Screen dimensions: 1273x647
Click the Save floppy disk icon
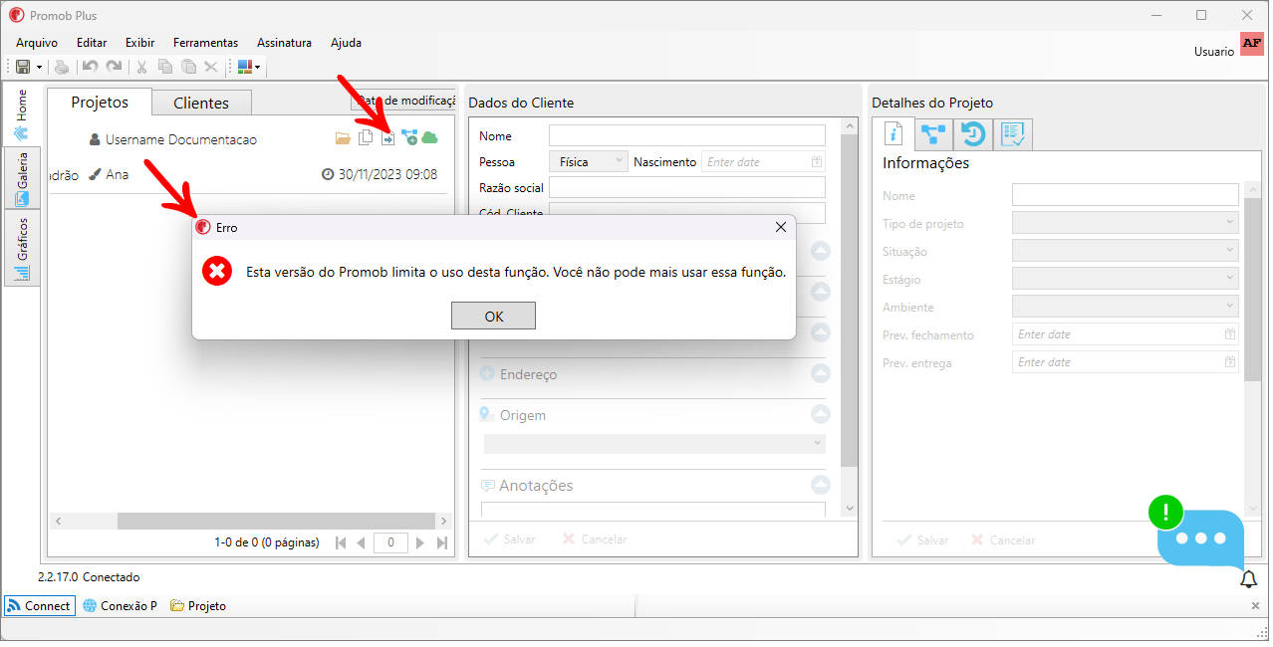click(22, 67)
